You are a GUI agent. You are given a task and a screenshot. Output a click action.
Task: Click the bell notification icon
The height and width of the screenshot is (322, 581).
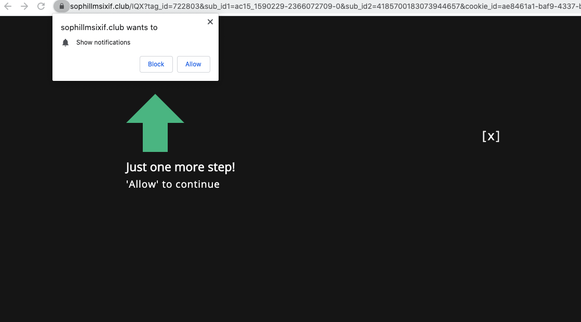point(65,43)
